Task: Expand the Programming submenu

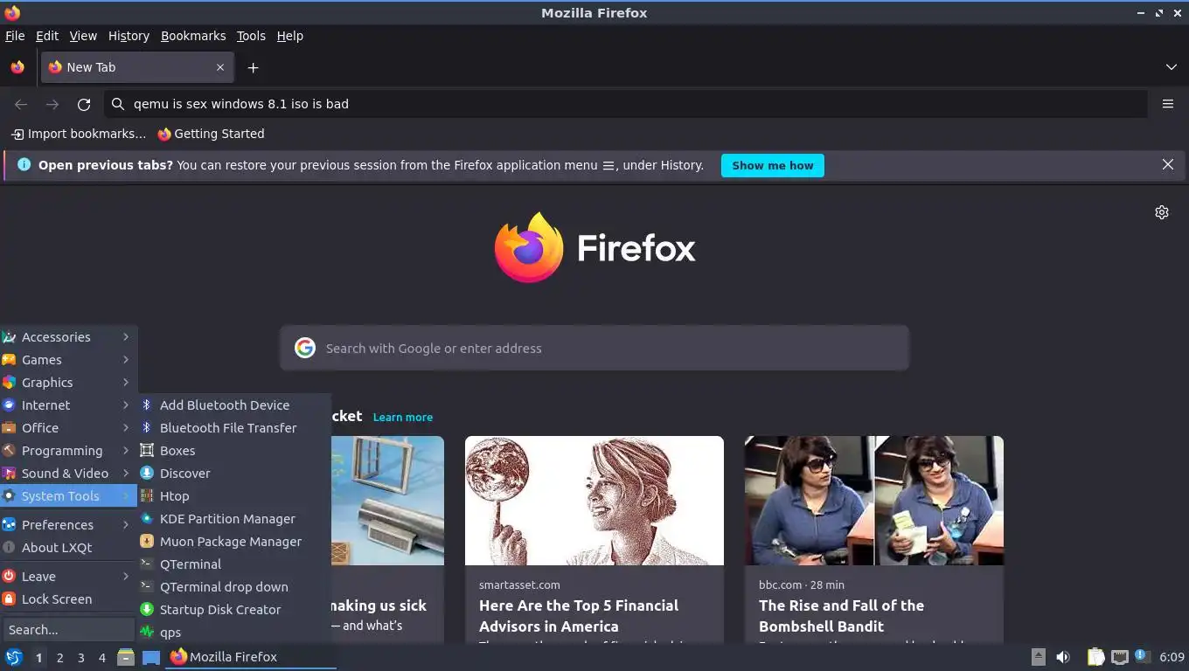Action: (68, 451)
